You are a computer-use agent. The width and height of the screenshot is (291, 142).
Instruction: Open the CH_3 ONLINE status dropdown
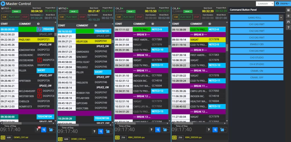(x=131, y=11)
